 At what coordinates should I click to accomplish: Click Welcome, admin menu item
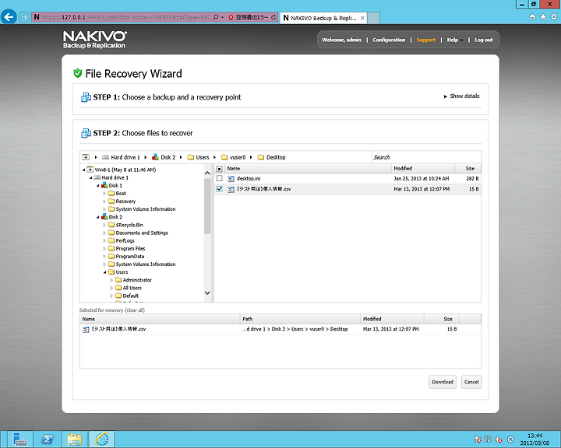pos(341,40)
